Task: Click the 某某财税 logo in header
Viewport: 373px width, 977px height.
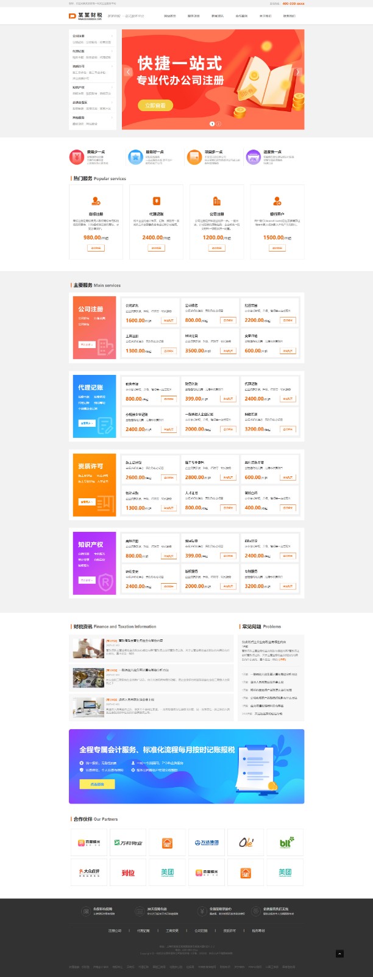Action: [85, 16]
